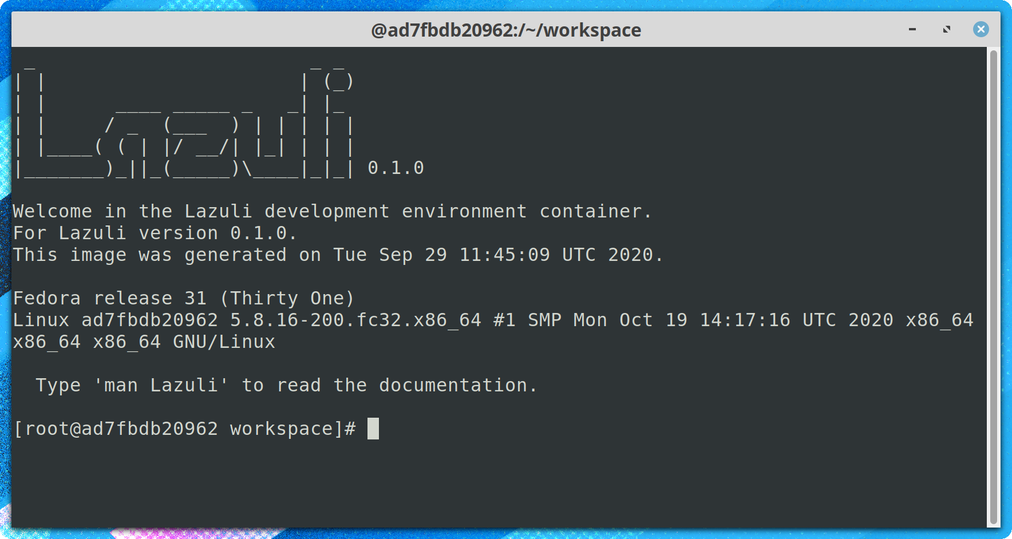1012x539 pixels.
Task: Click the '[root@ad7fbdb20962 workspace]#' shell prompt
Action: coord(184,429)
